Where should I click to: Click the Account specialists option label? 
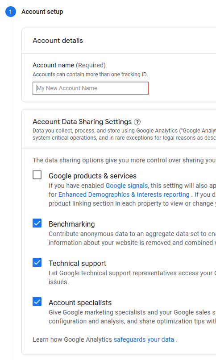(80, 302)
